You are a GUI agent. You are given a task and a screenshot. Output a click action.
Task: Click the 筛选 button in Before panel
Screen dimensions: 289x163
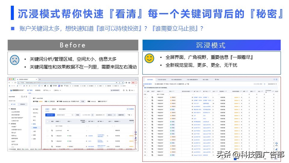78,115
